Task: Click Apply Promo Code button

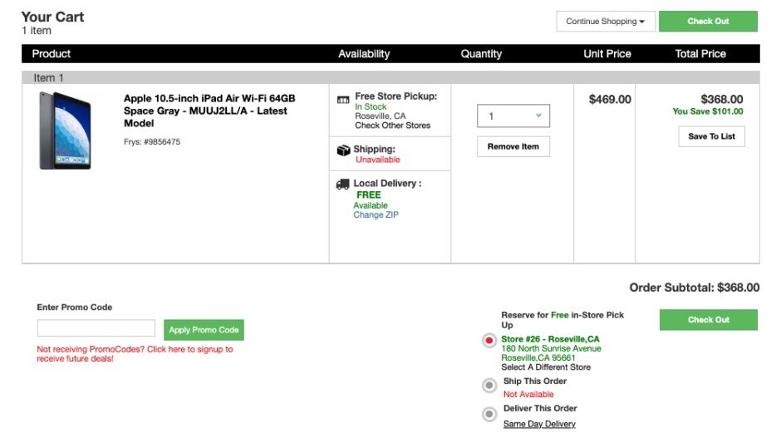Action: pyautogui.click(x=204, y=330)
